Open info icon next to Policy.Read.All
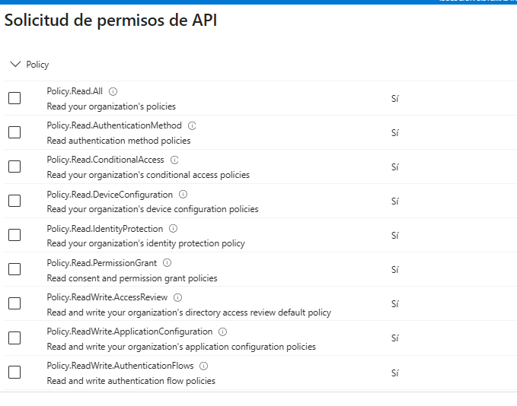 [x=113, y=91]
